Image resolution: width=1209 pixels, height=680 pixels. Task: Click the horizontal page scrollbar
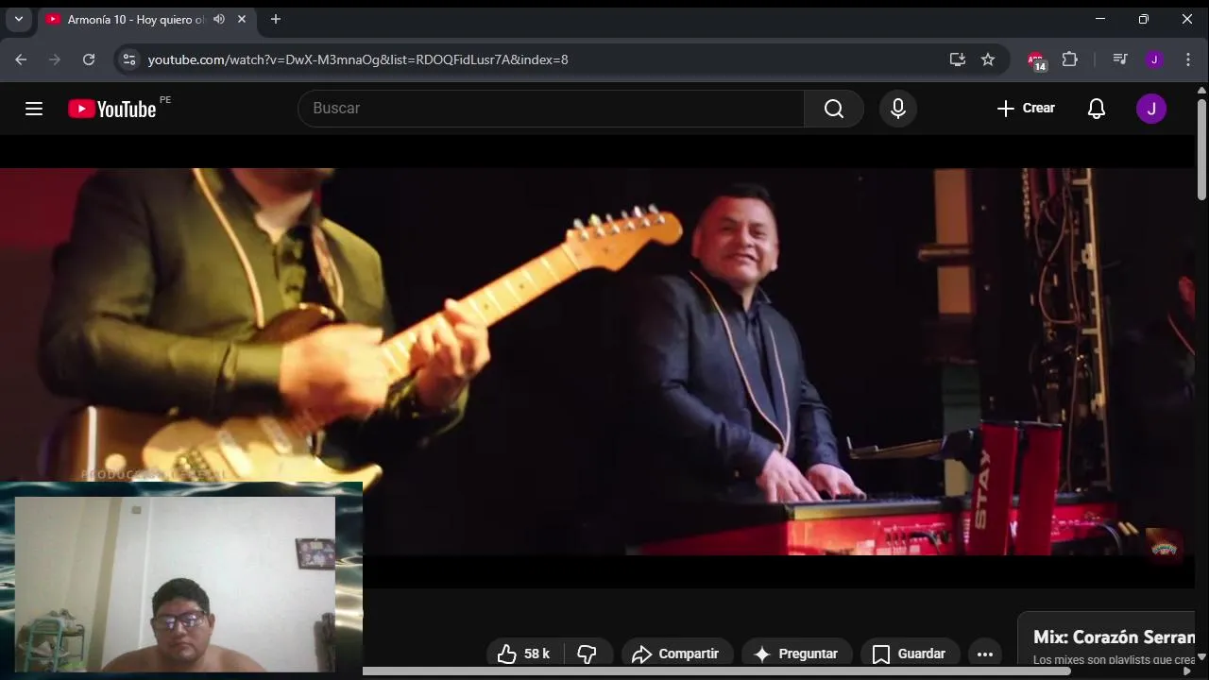tap(716, 671)
